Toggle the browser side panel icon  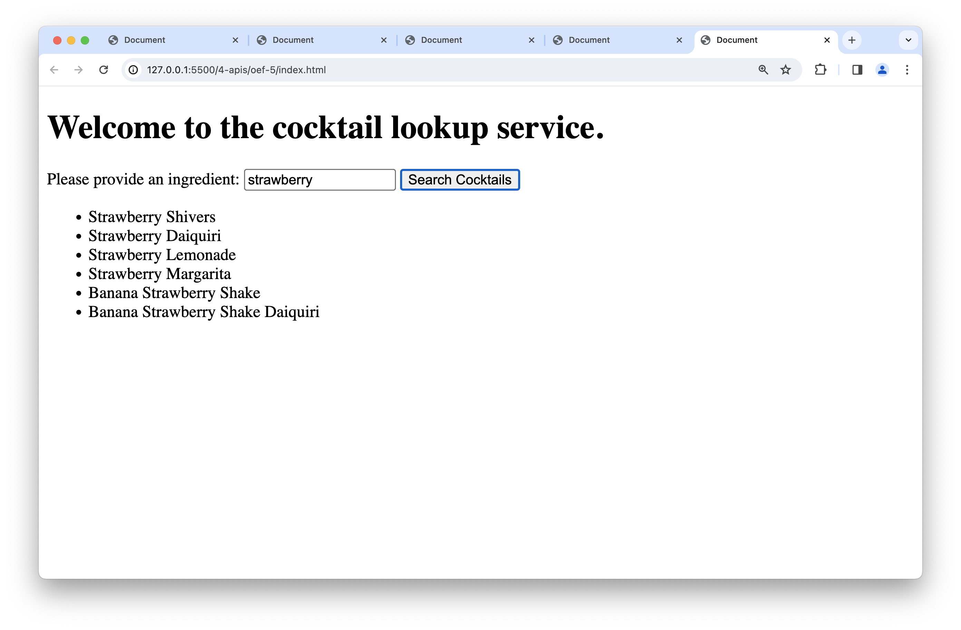tap(857, 70)
